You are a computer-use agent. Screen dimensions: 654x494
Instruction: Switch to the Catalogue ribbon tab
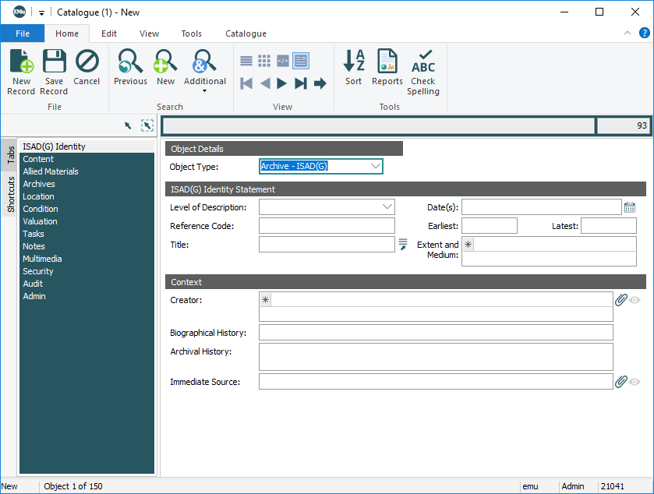point(246,34)
